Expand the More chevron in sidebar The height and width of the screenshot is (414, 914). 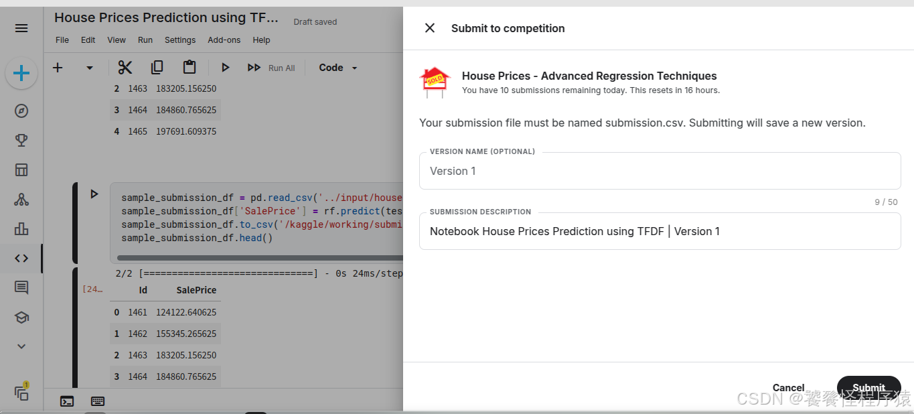21,346
